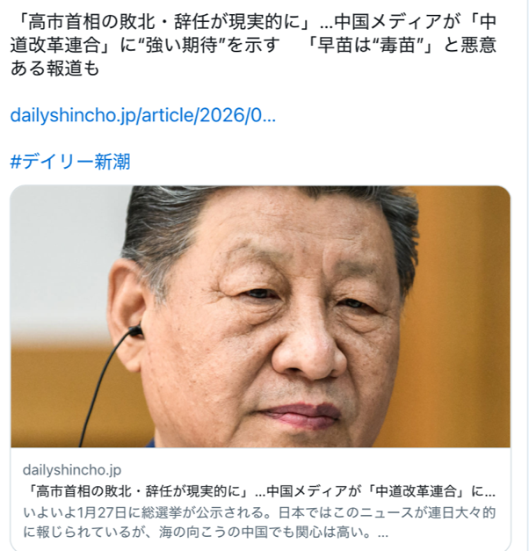
Task: Click the post's last line ある報道も
Action: (x=54, y=69)
